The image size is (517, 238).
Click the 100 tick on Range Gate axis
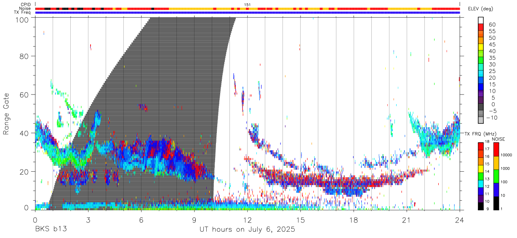pos(23,19)
